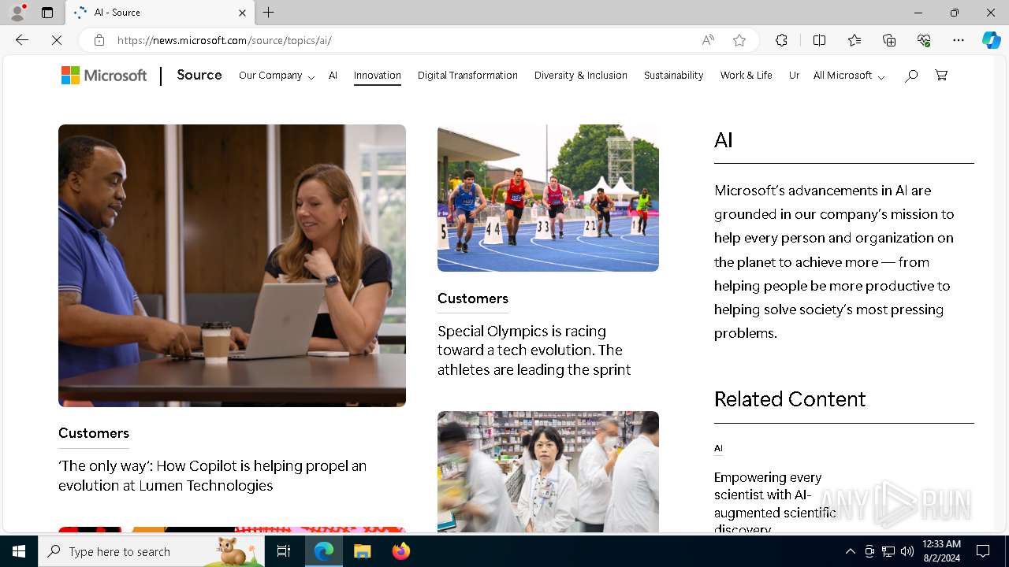
Task: Open Empowering every scientist related article
Action: (x=775, y=504)
